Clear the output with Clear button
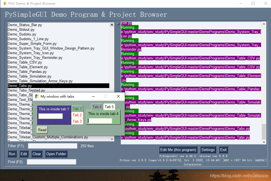 37,154
